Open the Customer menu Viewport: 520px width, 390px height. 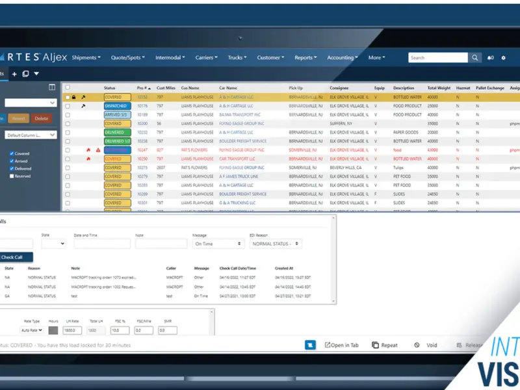click(x=270, y=58)
